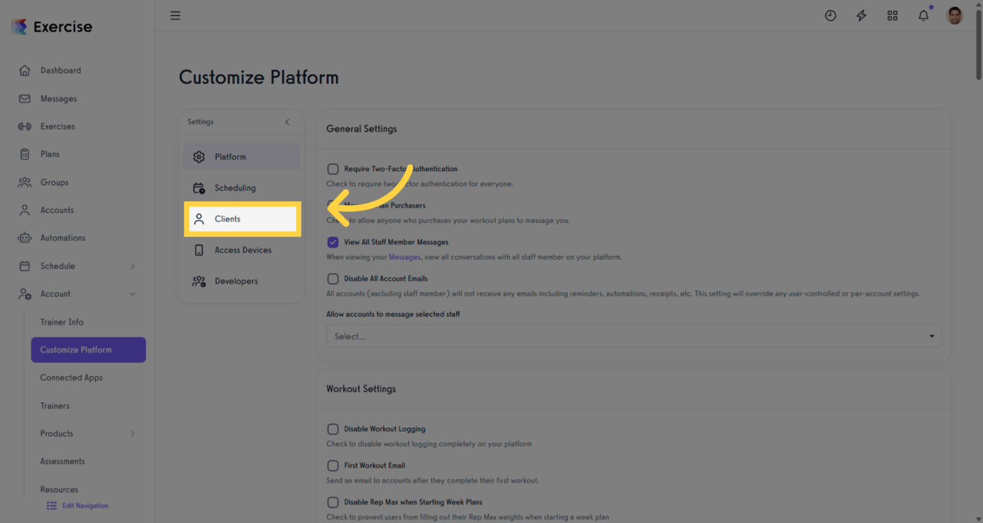Screen dimensions: 983x523
Task: Click the Automations megaphone icon
Action: [x=24, y=237]
